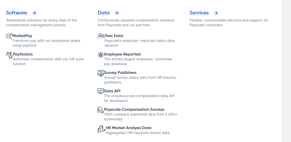This screenshot has width=291, height=142.
Task: Click the arrow next to Software
Action: 34,13
